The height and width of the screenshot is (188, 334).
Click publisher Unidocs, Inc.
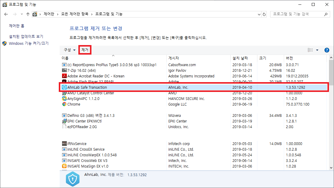point(178,127)
